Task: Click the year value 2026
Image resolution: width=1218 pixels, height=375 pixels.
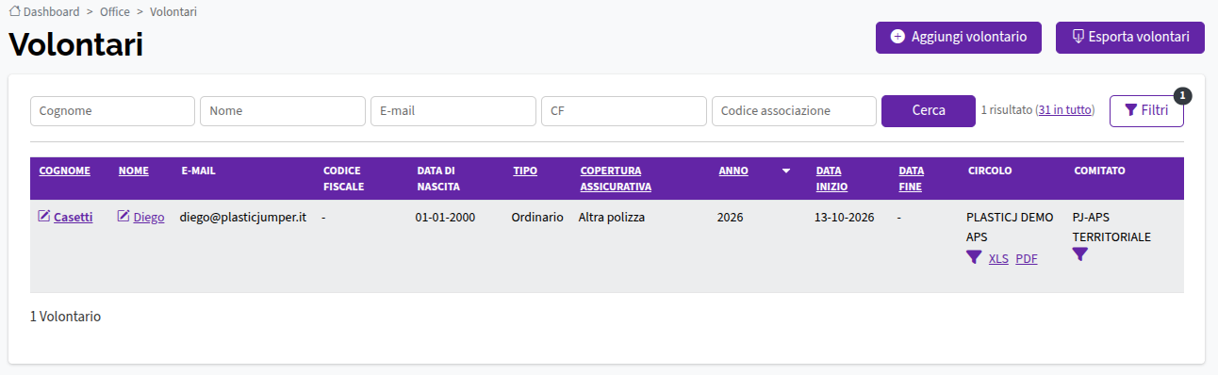Action: coord(730,218)
